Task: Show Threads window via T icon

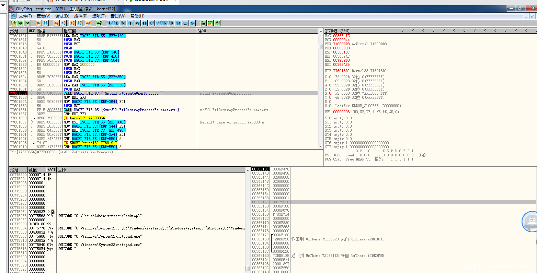Action: tap(130, 23)
